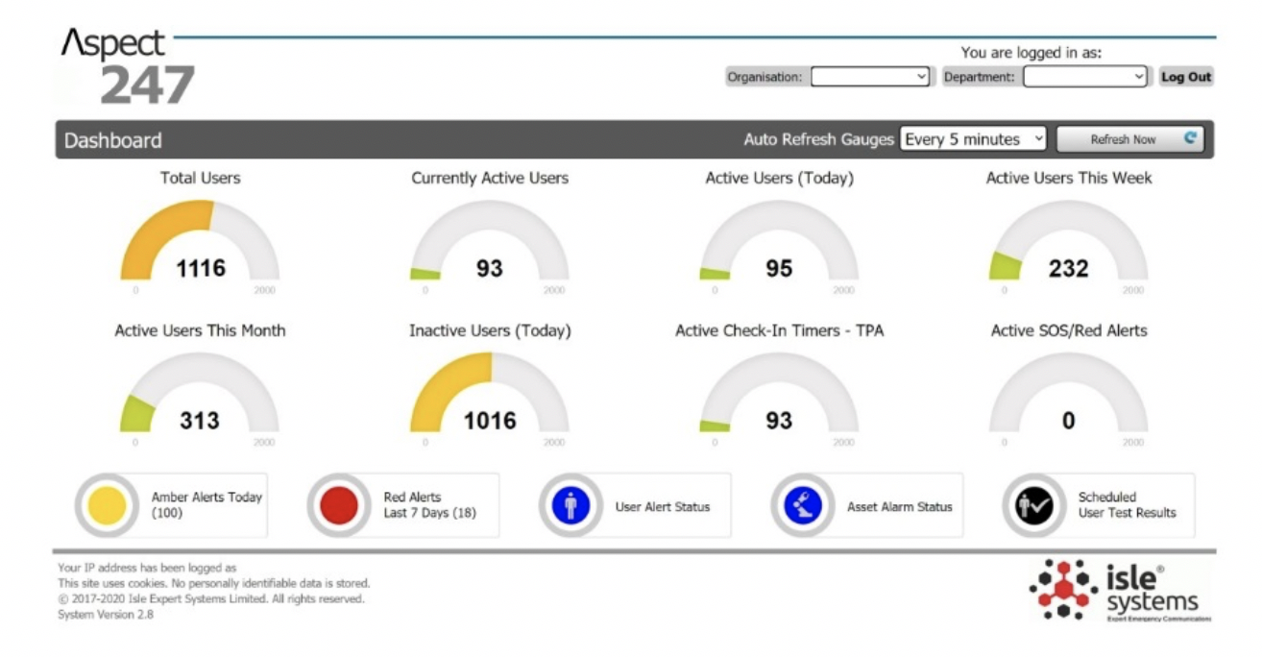Click the blue User Alert Status person icon
This screenshot has height=657, width=1262.
pyautogui.click(x=570, y=505)
